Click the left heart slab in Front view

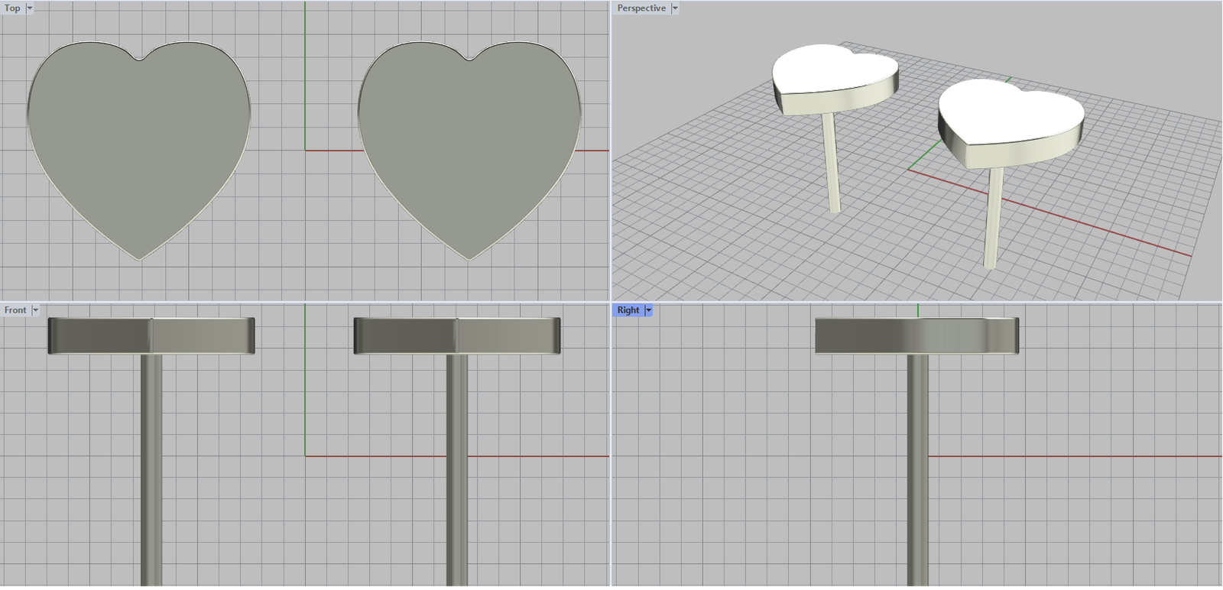(151, 336)
